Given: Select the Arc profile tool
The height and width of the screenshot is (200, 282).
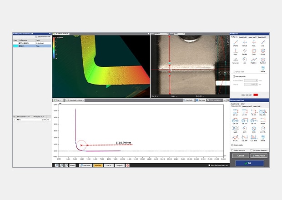Looking at the screenshot, I should 245,60.
